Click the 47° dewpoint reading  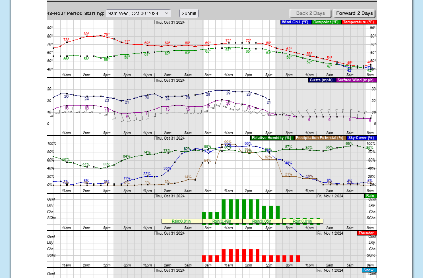(x=329, y=66)
